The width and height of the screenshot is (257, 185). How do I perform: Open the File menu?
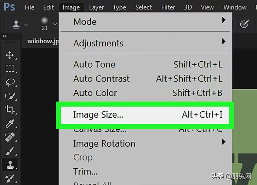(29, 7)
